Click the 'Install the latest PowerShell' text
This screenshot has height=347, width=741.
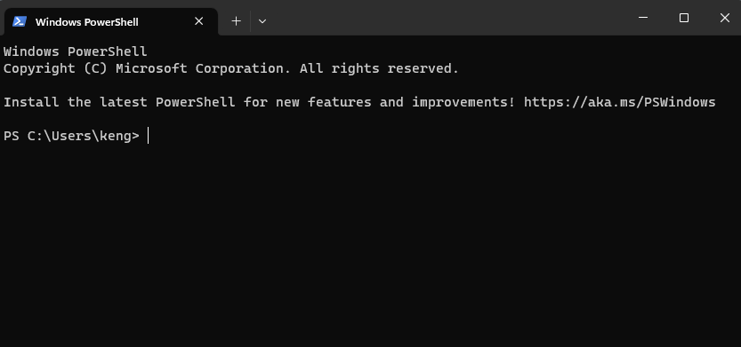(x=119, y=102)
